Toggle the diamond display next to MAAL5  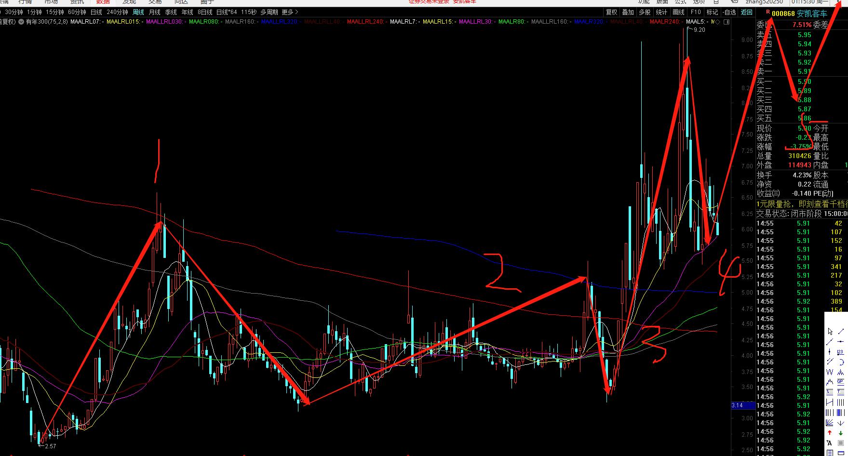tap(717, 22)
